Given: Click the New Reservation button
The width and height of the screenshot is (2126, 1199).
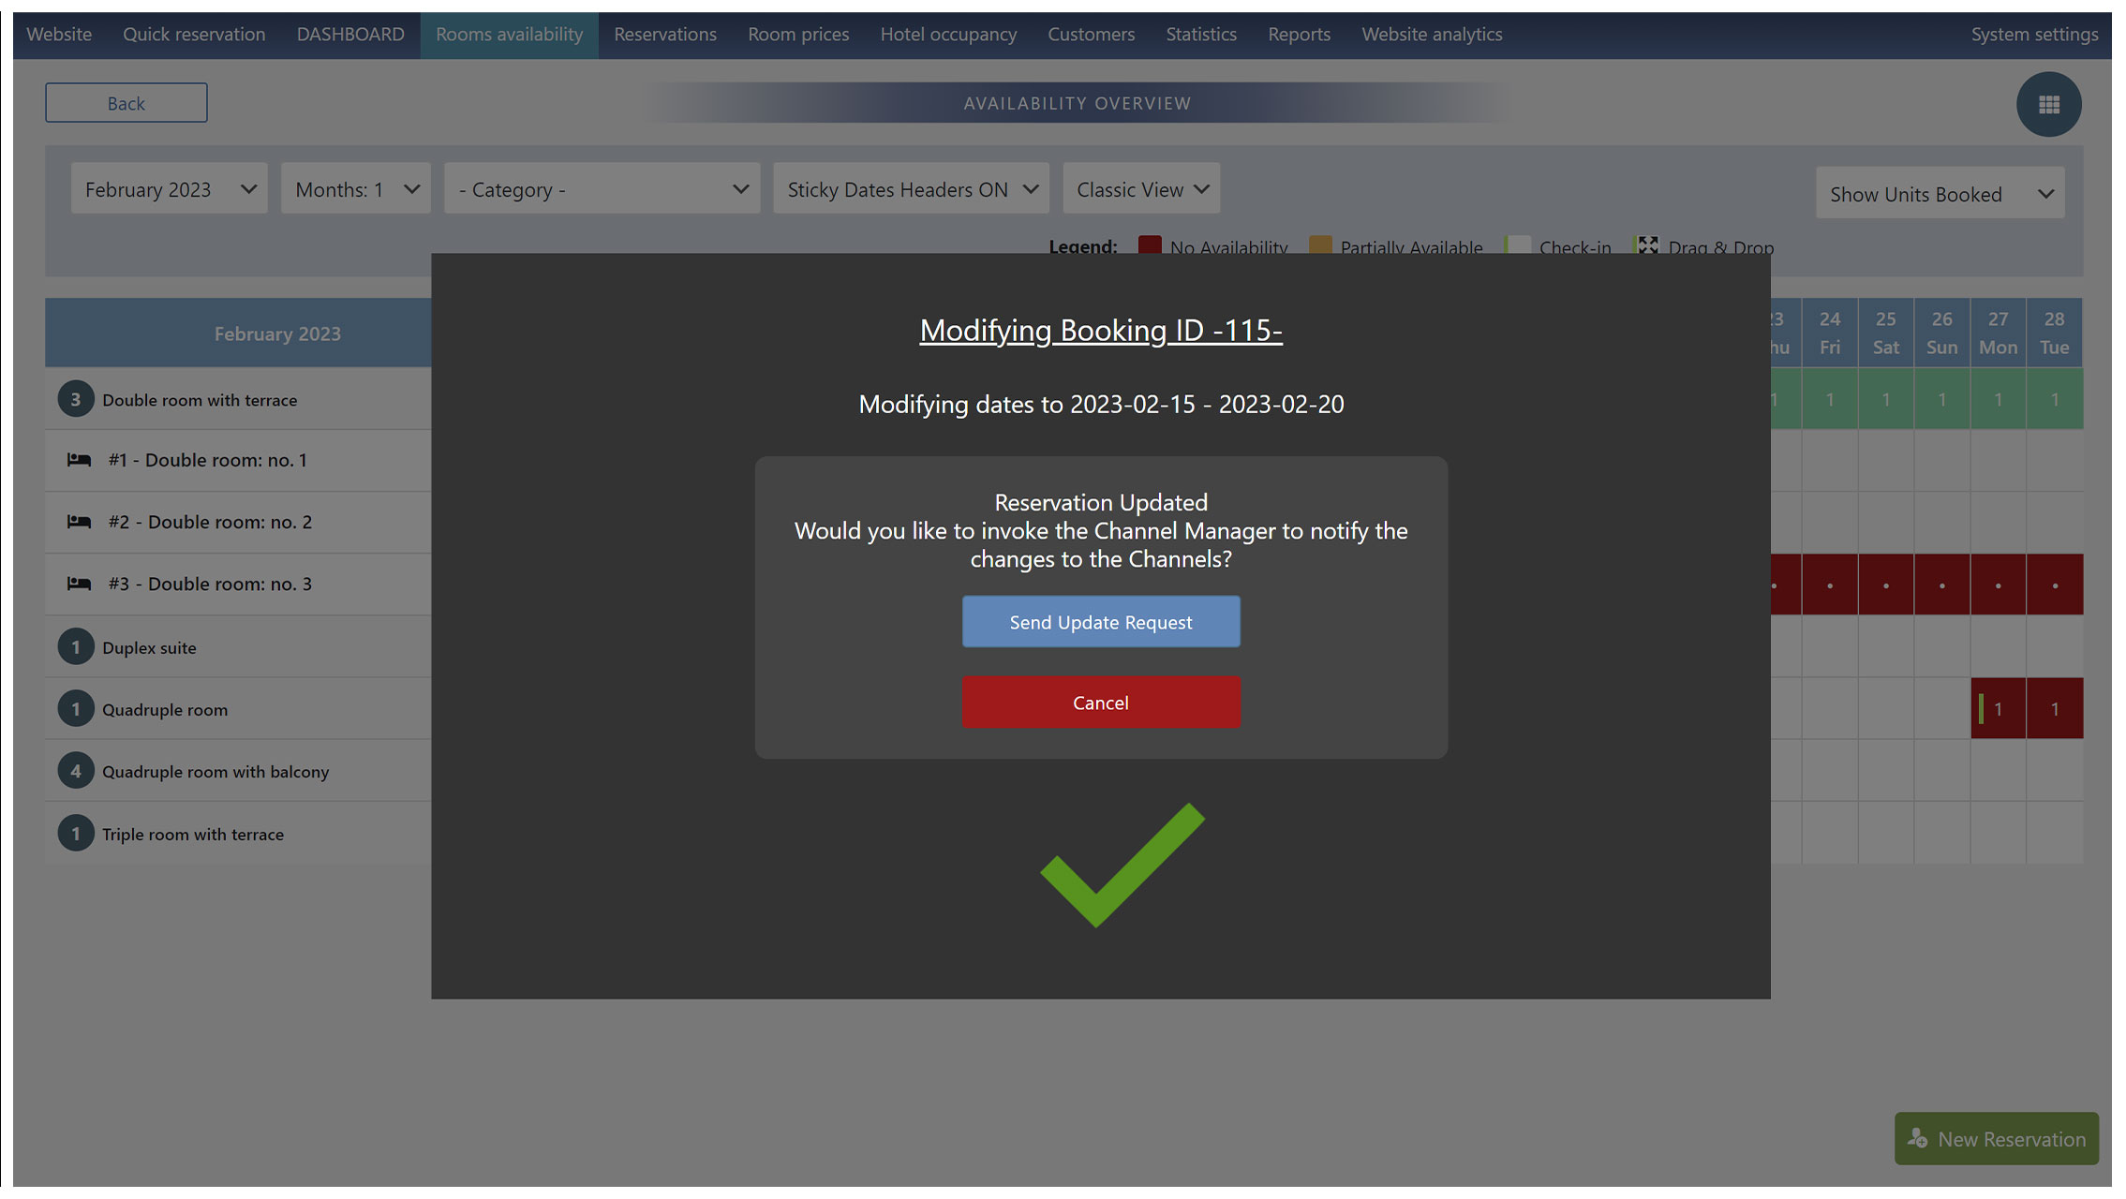Looking at the screenshot, I should [1997, 1138].
